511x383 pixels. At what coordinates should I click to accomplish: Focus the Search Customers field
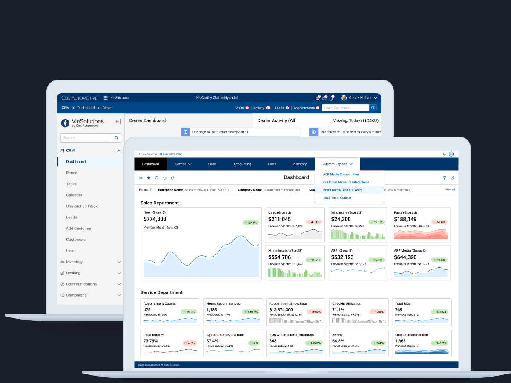click(x=345, y=108)
